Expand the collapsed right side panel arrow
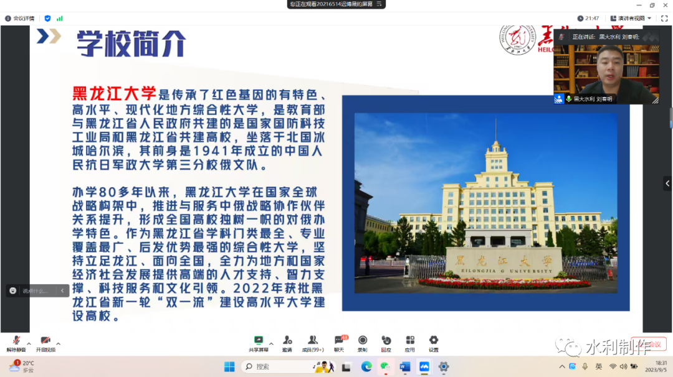 pyautogui.click(x=667, y=184)
